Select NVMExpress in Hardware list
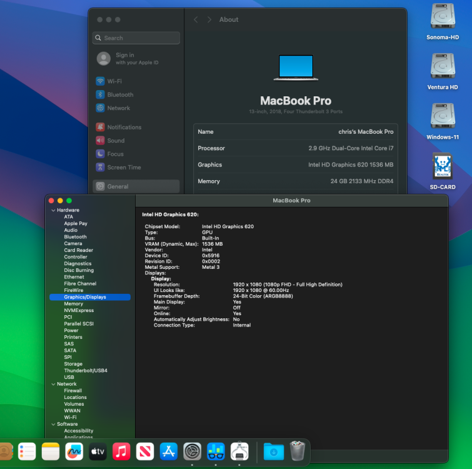This screenshot has width=472, height=469. [79, 310]
